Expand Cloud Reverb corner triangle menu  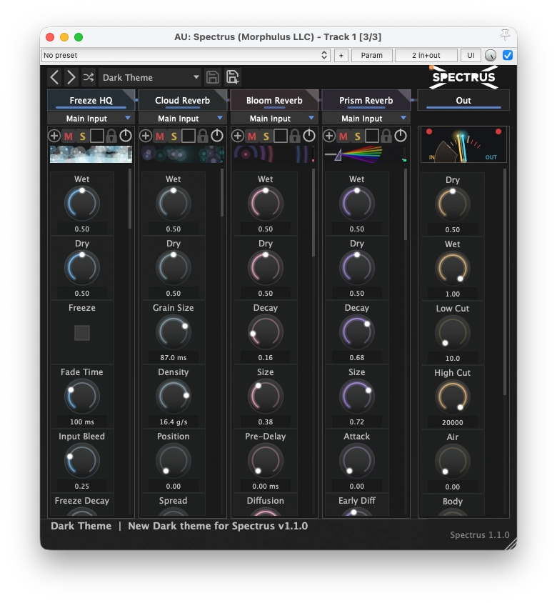point(222,94)
